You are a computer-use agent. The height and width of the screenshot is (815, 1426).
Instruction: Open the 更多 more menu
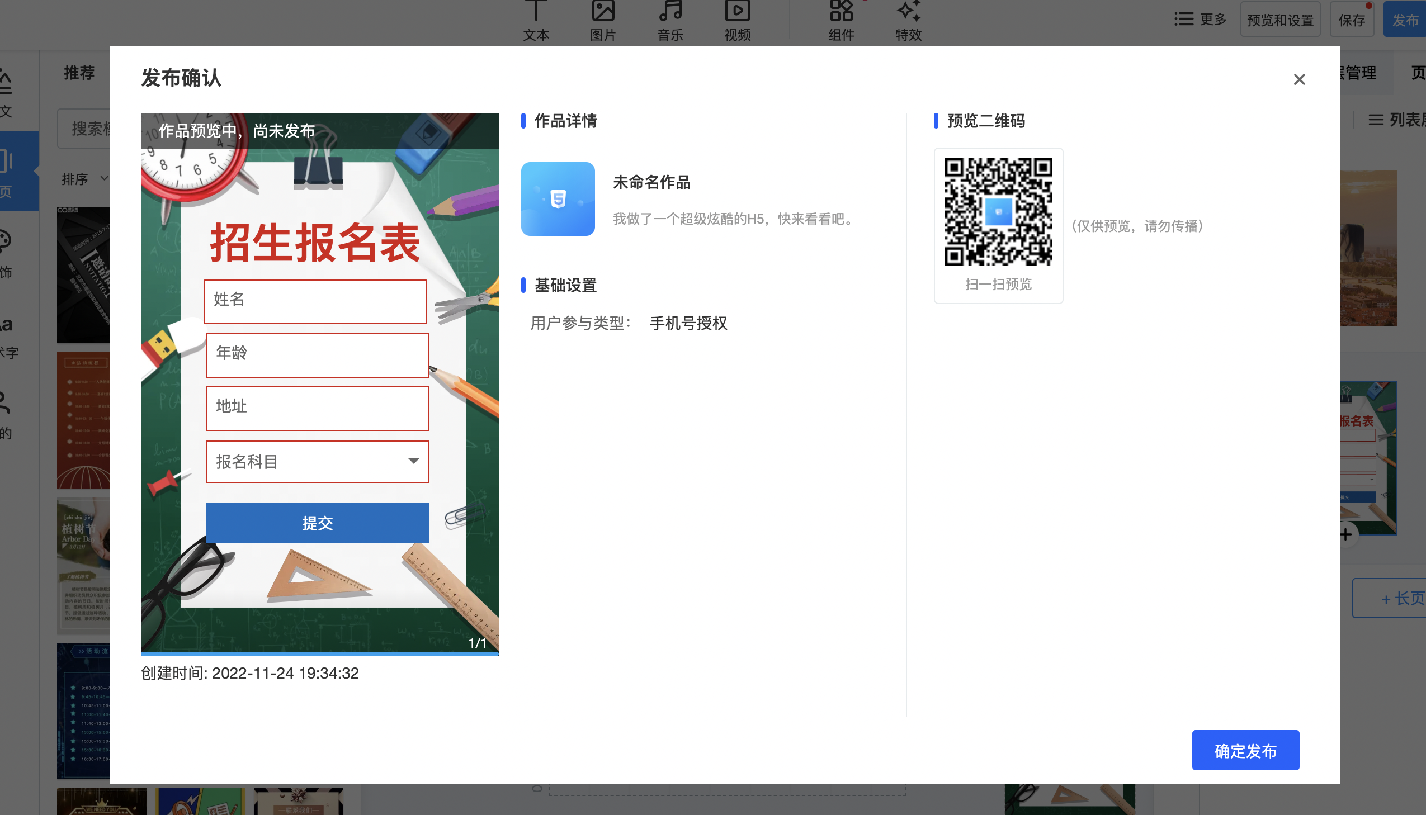[x=1201, y=20]
